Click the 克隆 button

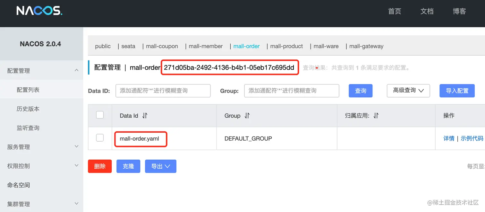128,166
